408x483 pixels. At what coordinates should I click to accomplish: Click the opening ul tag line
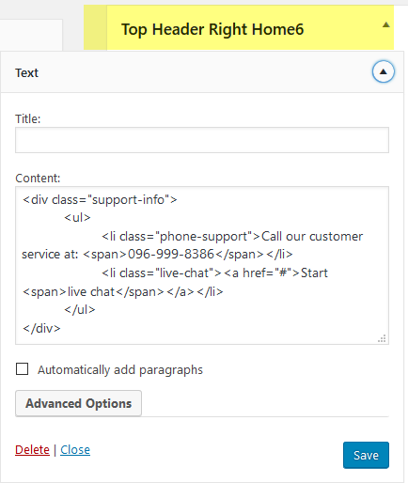[x=77, y=218]
